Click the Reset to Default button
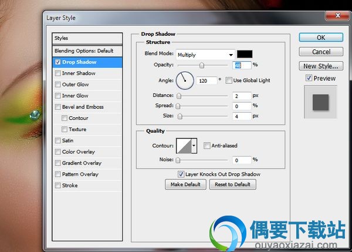The width and height of the screenshot is (352, 252). (x=232, y=184)
